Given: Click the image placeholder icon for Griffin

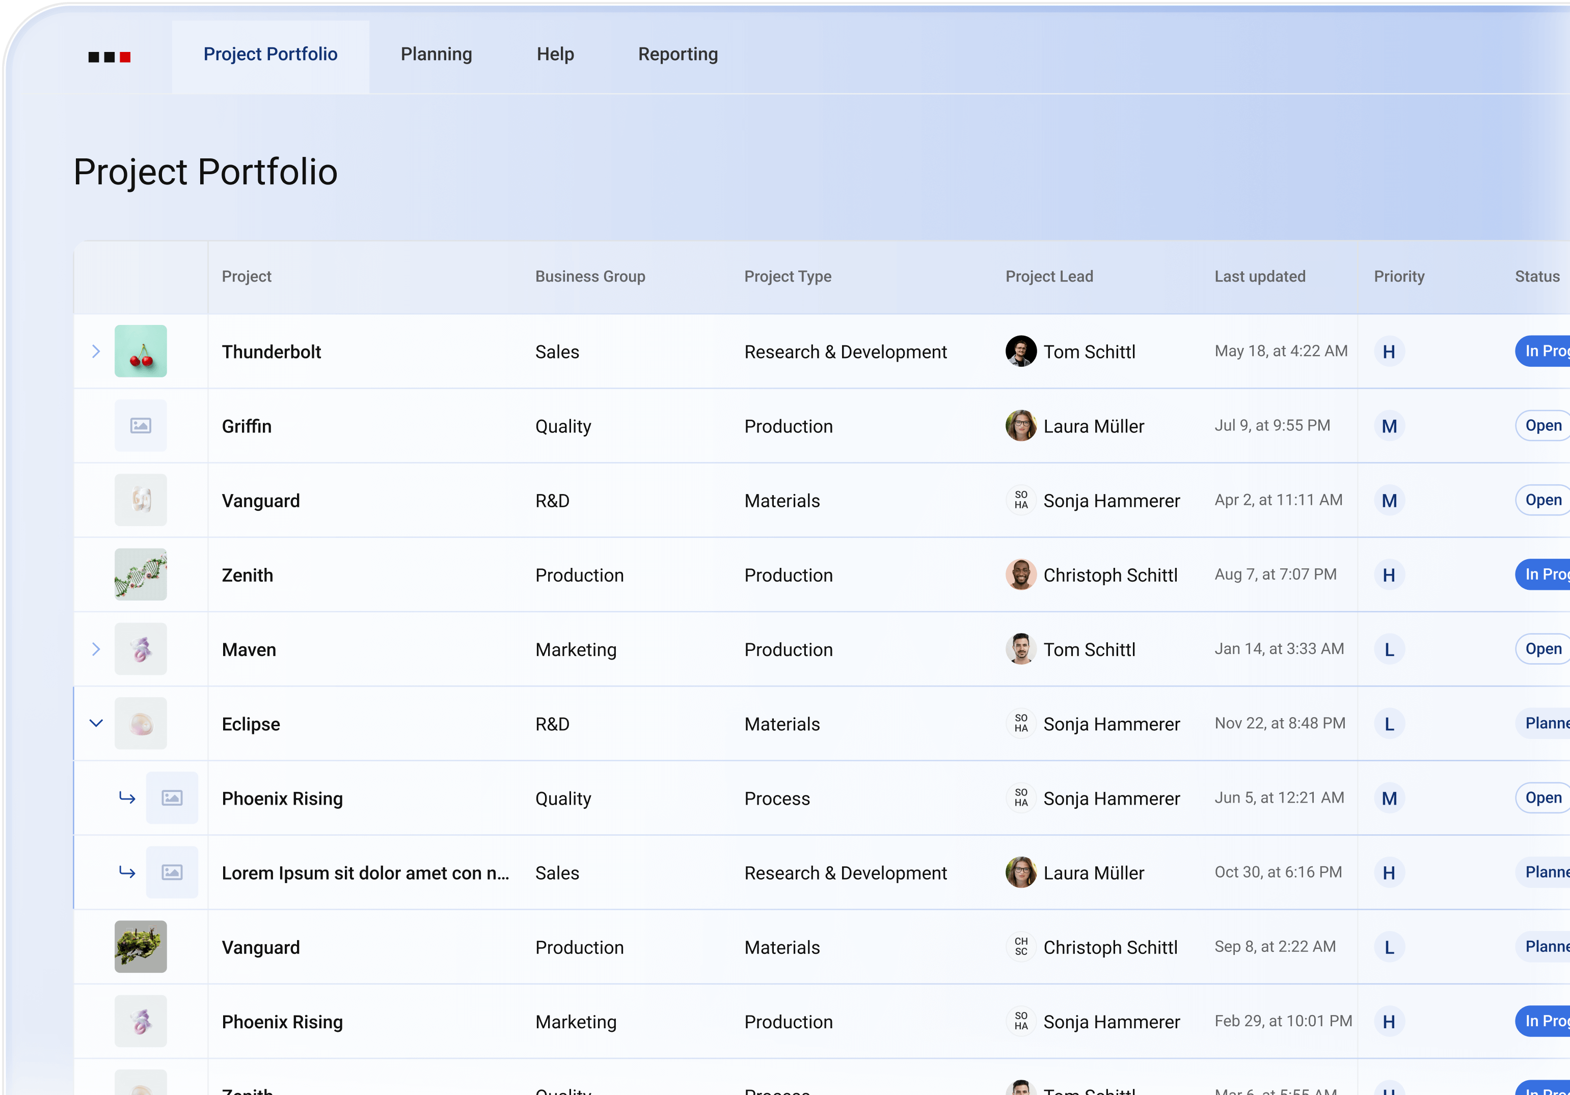Looking at the screenshot, I should [140, 425].
